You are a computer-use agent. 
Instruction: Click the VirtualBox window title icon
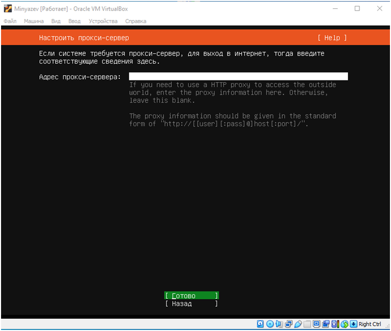point(8,9)
